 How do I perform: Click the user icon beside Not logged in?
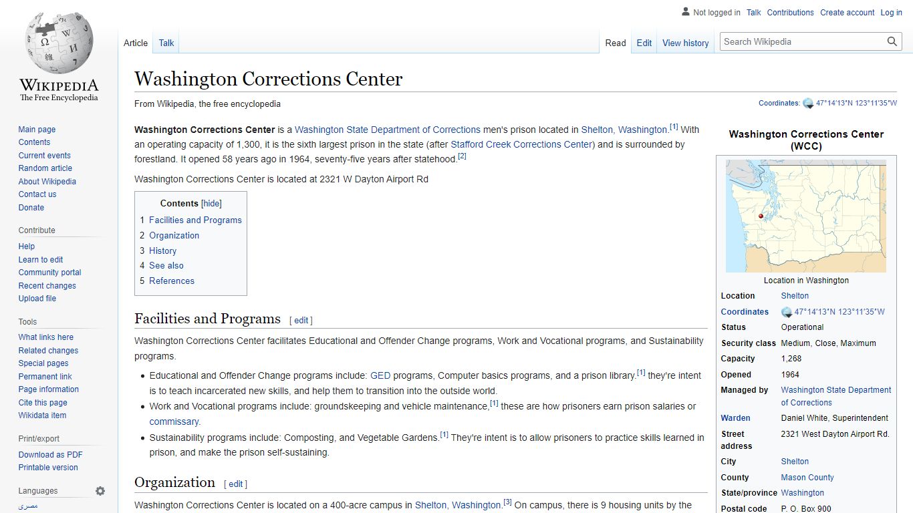pyautogui.click(x=686, y=12)
